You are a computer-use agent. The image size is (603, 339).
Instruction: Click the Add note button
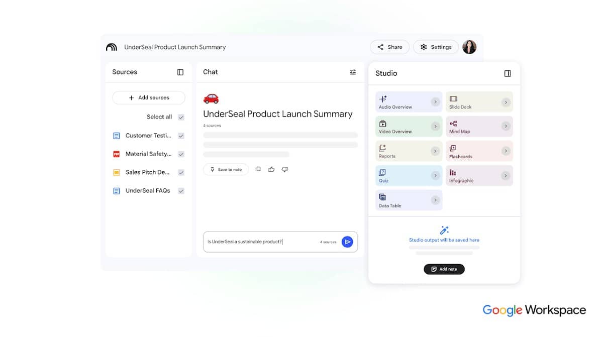[444, 269]
